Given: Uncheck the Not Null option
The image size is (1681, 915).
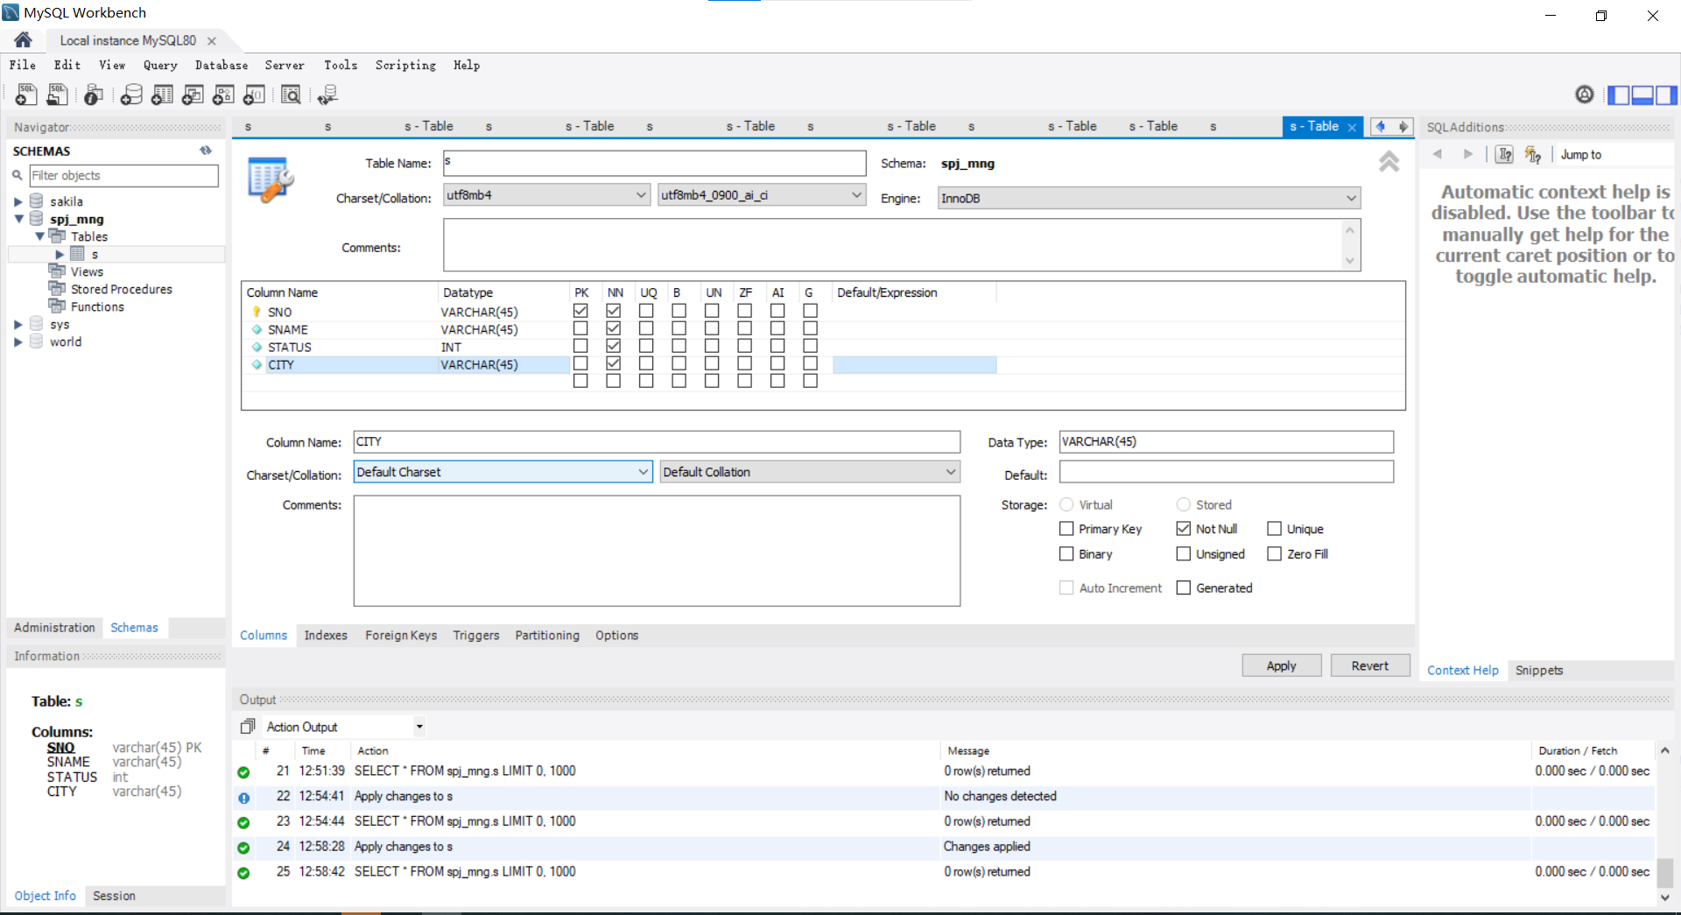Looking at the screenshot, I should coord(1184,529).
